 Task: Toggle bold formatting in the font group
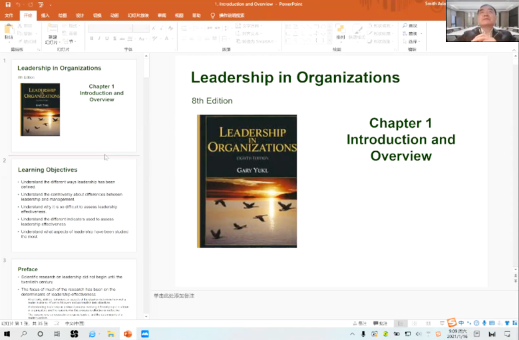(91, 39)
